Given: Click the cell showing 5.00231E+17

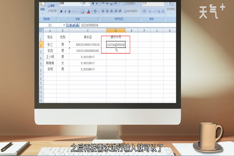Looking at the screenshot, I should pos(88,63).
